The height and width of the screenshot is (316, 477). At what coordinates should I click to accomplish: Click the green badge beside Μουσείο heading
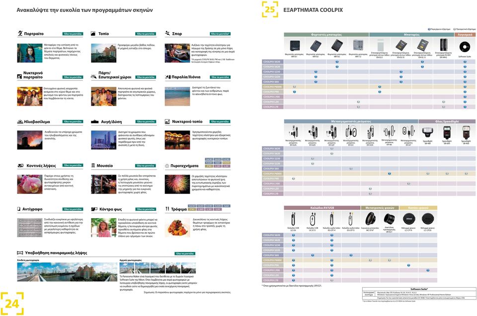point(146,166)
